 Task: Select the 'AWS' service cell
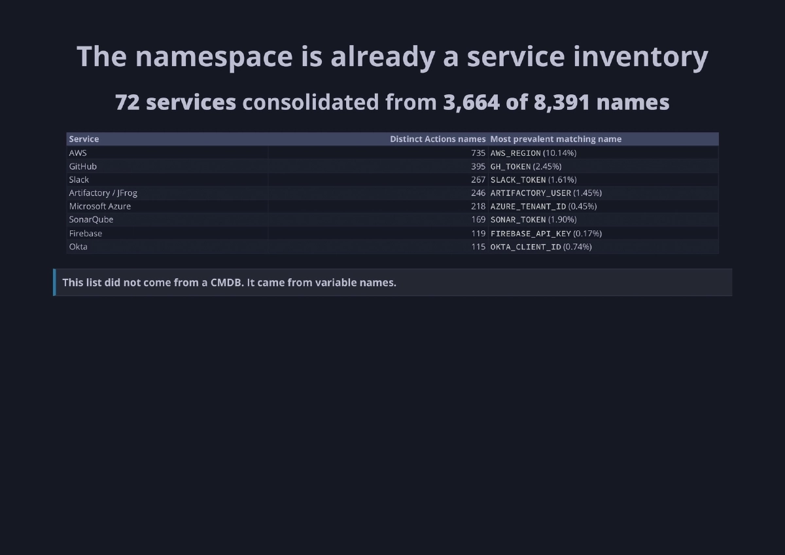(x=167, y=152)
